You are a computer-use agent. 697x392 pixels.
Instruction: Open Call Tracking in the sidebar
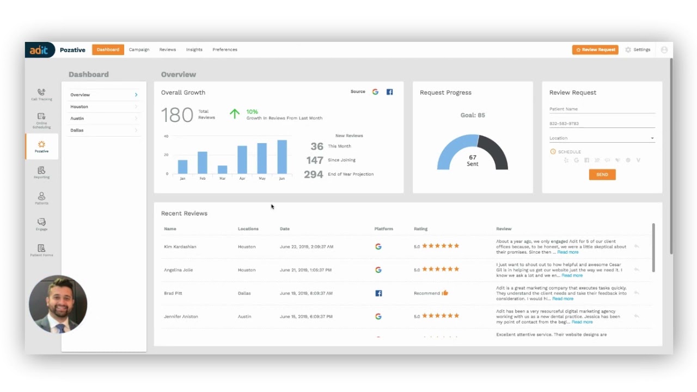point(41,95)
